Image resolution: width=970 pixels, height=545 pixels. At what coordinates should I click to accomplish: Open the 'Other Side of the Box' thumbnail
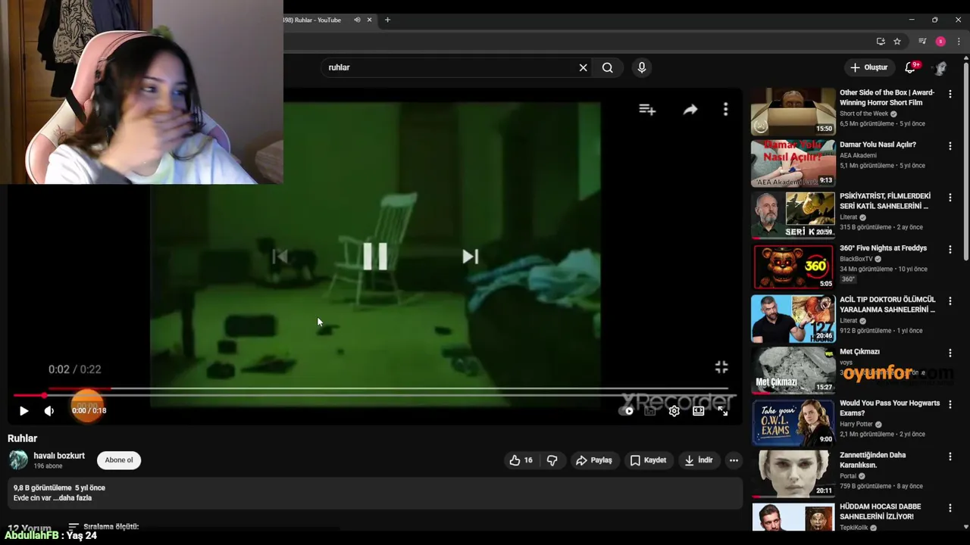pyautogui.click(x=793, y=111)
